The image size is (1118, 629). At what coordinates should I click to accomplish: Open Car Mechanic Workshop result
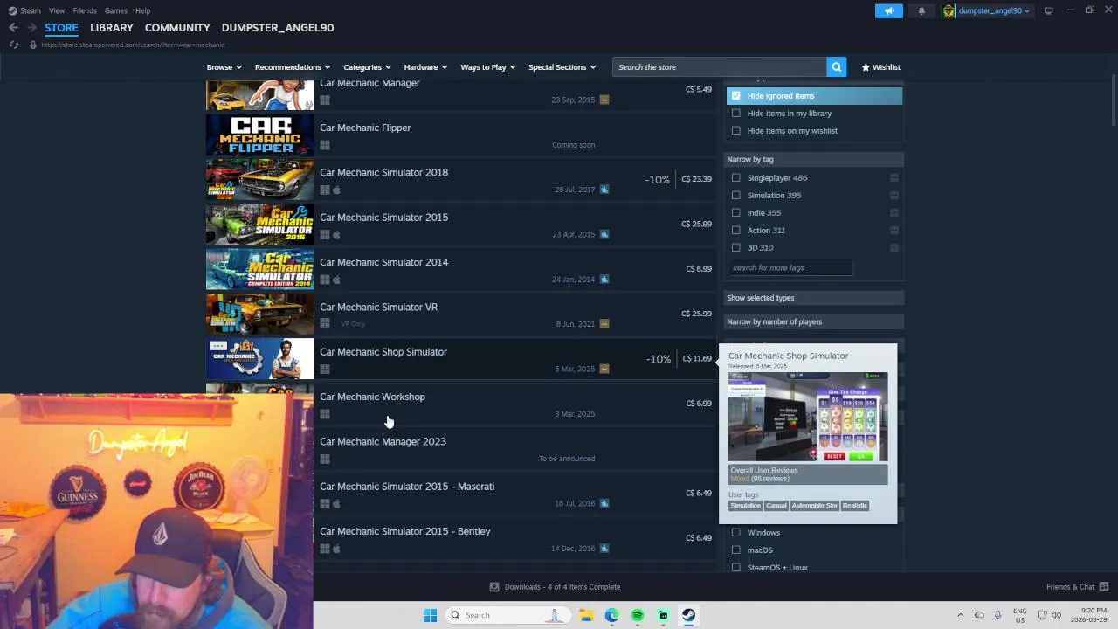[x=459, y=404]
